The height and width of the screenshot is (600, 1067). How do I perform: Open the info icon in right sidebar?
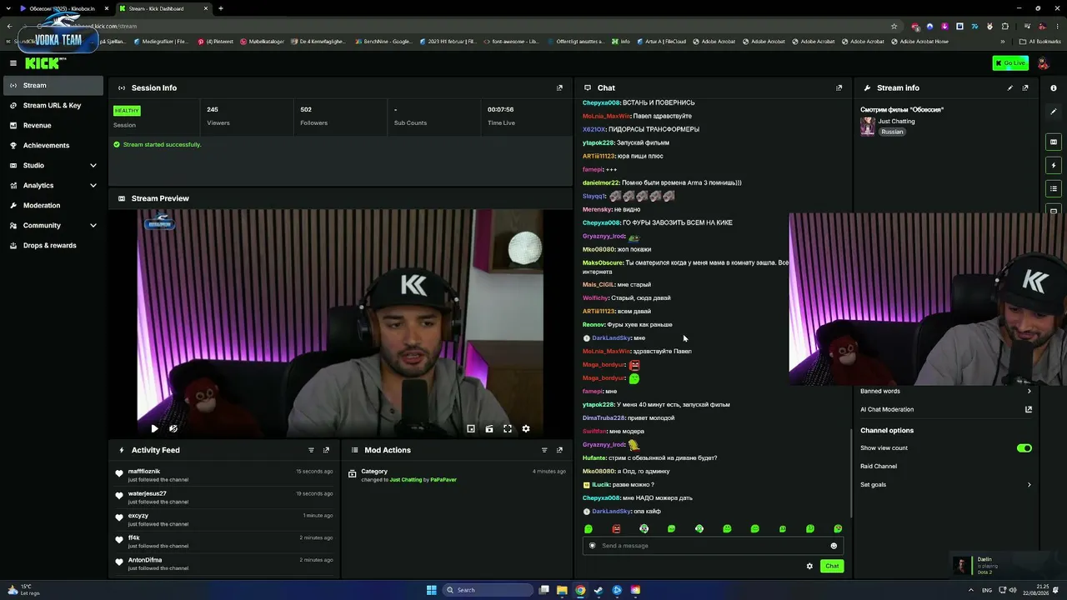coord(1054,87)
